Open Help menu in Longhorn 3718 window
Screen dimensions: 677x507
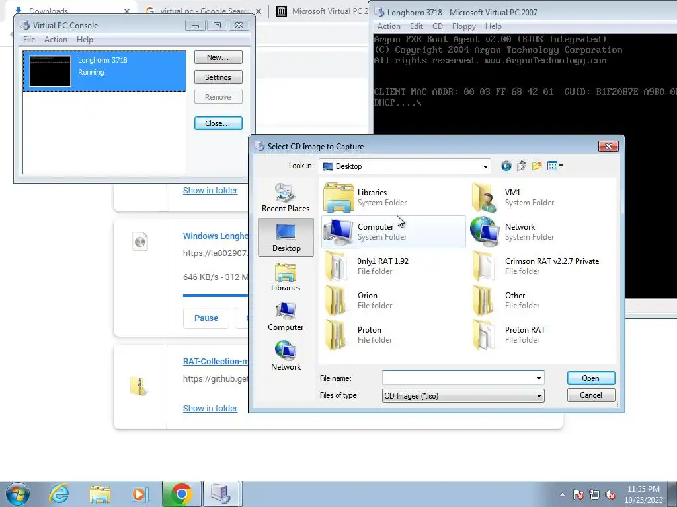[493, 26]
